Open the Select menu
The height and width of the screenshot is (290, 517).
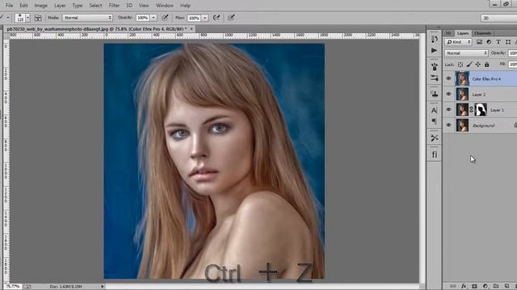[x=95, y=6]
